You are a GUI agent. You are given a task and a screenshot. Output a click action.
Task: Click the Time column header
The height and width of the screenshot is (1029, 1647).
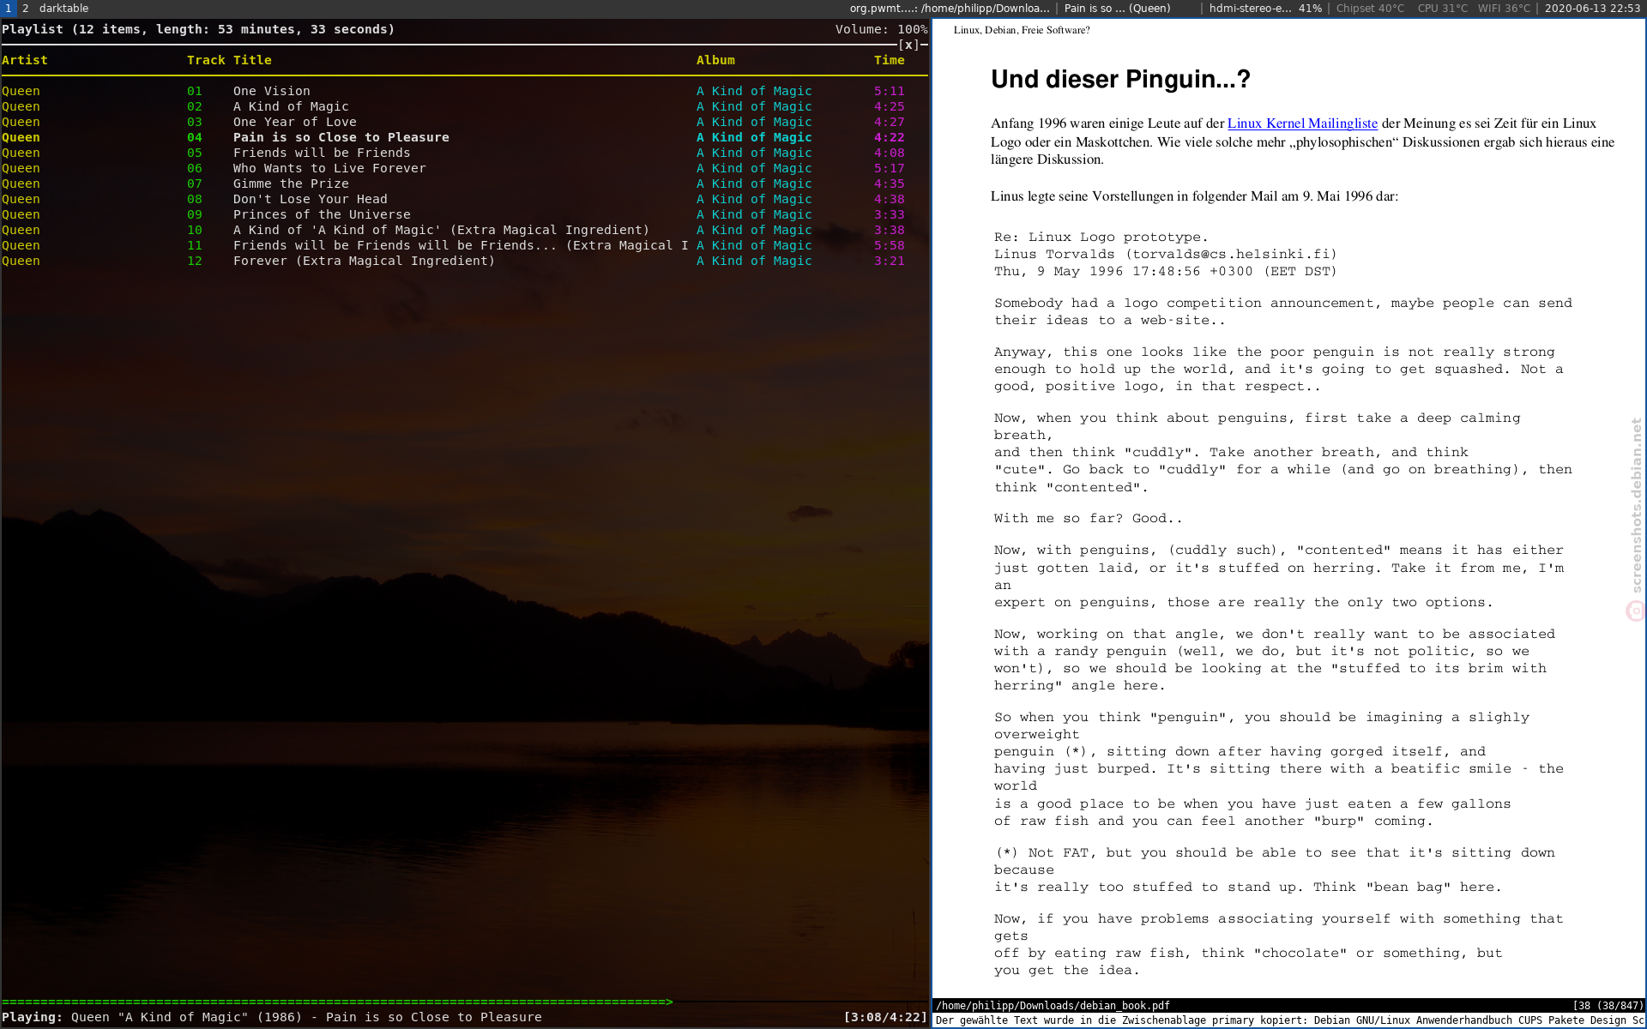(890, 60)
